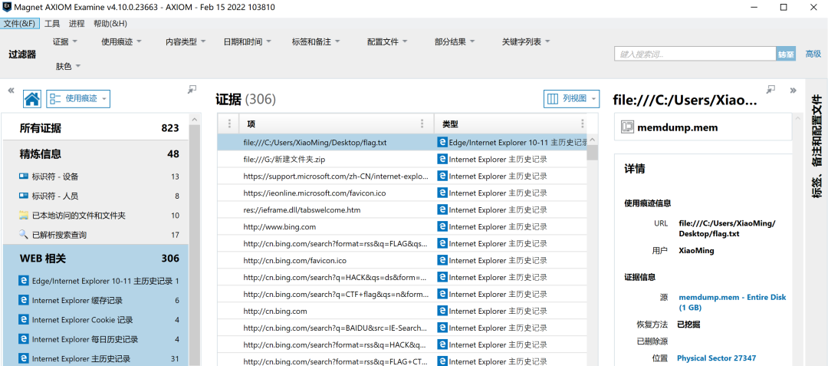Select the 所有证据 category

pos(96,128)
